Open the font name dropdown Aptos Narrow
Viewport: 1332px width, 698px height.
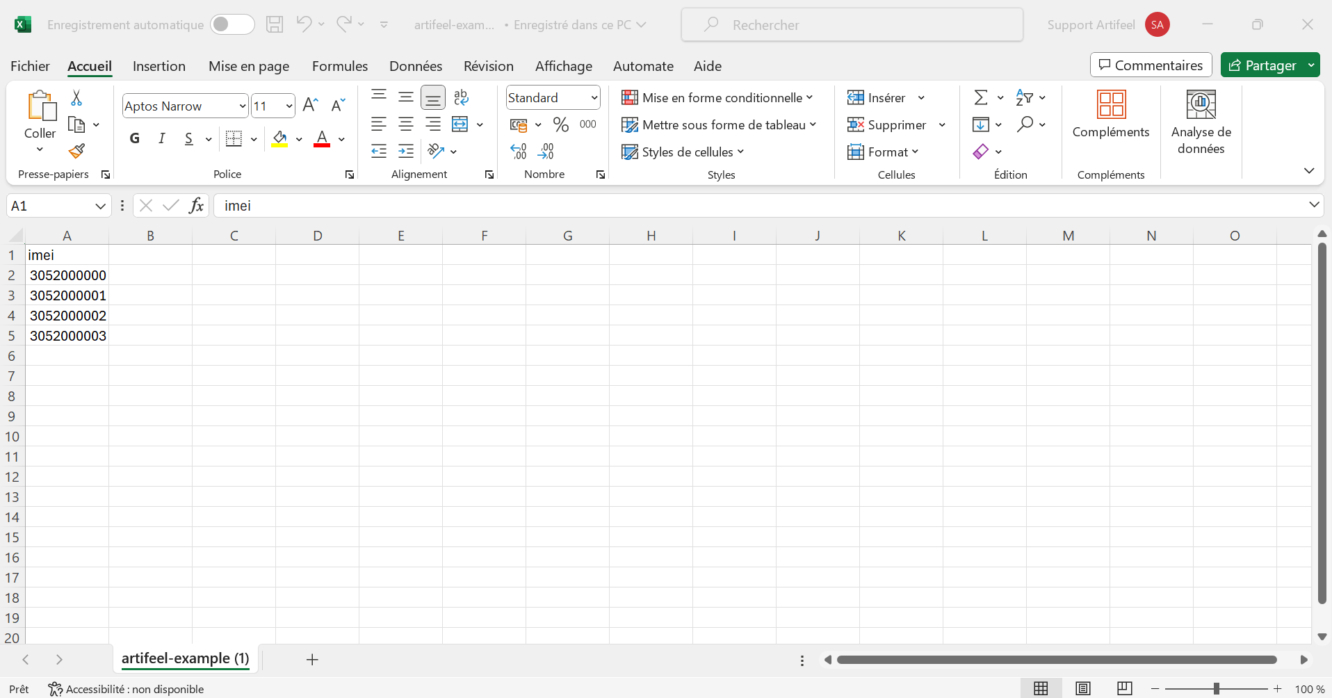point(243,106)
